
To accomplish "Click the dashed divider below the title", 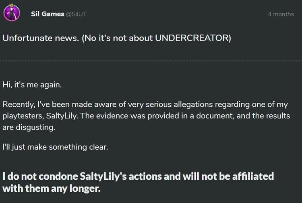I will [151, 61].
